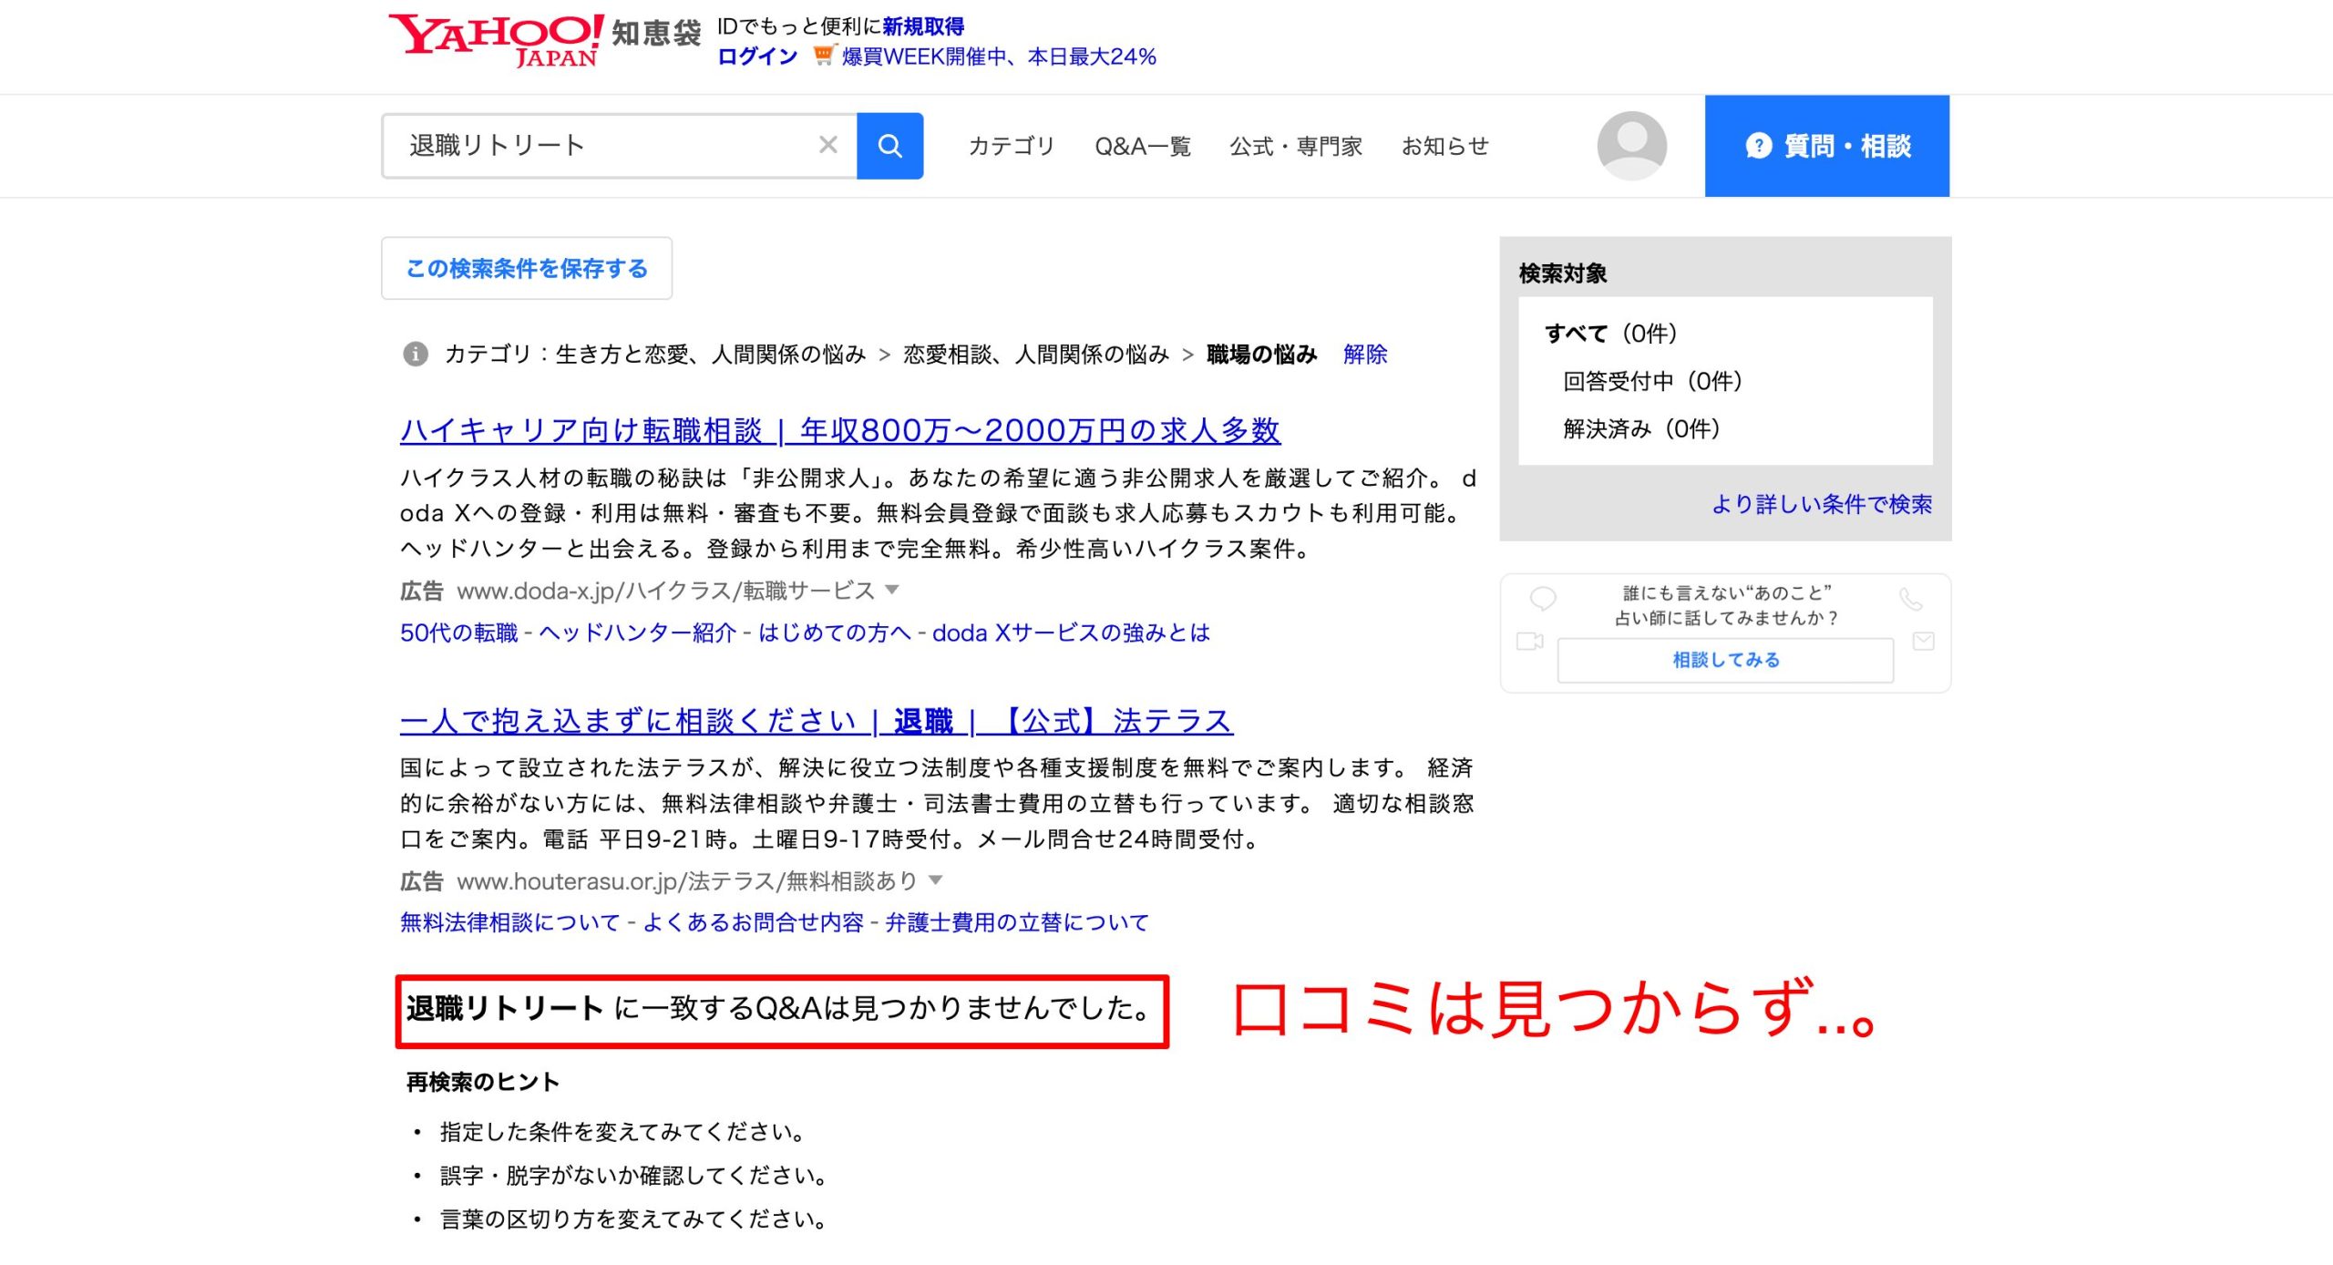The image size is (2333, 1265).
Task: Clear the search box with the X icon
Action: pyautogui.click(x=827, y=145)
